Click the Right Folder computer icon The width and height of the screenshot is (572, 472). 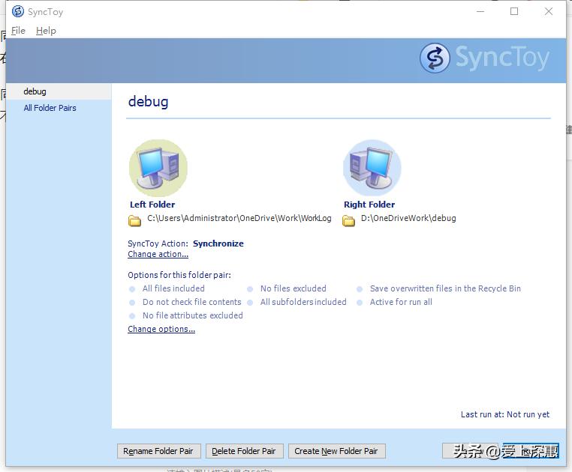pyautogui.click(x=372, y=168)
